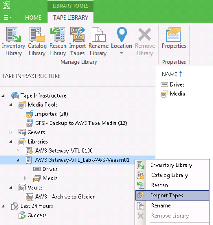Open the Location dropdown arrow

[121, 53]
